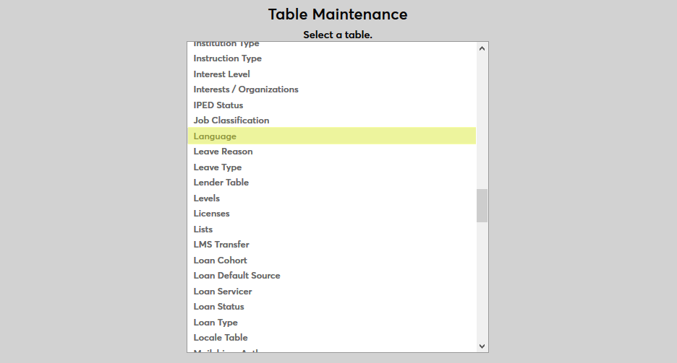Click the Loan Status table entry
Image resolution: width=677 pixels, height=363 pixels.
(218, 307)
